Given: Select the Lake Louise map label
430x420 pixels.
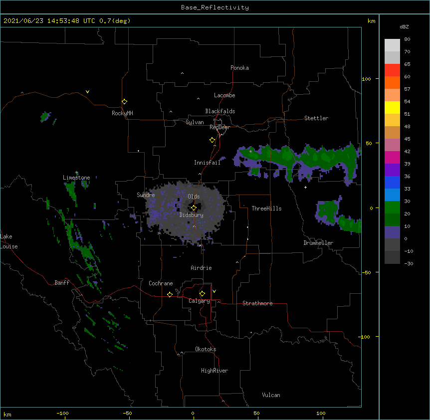Looking at the screenshot, I should (x=9, y=241).
